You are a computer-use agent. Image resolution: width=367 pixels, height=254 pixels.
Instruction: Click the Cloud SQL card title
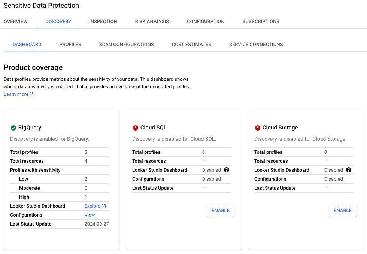coord(154,128)
